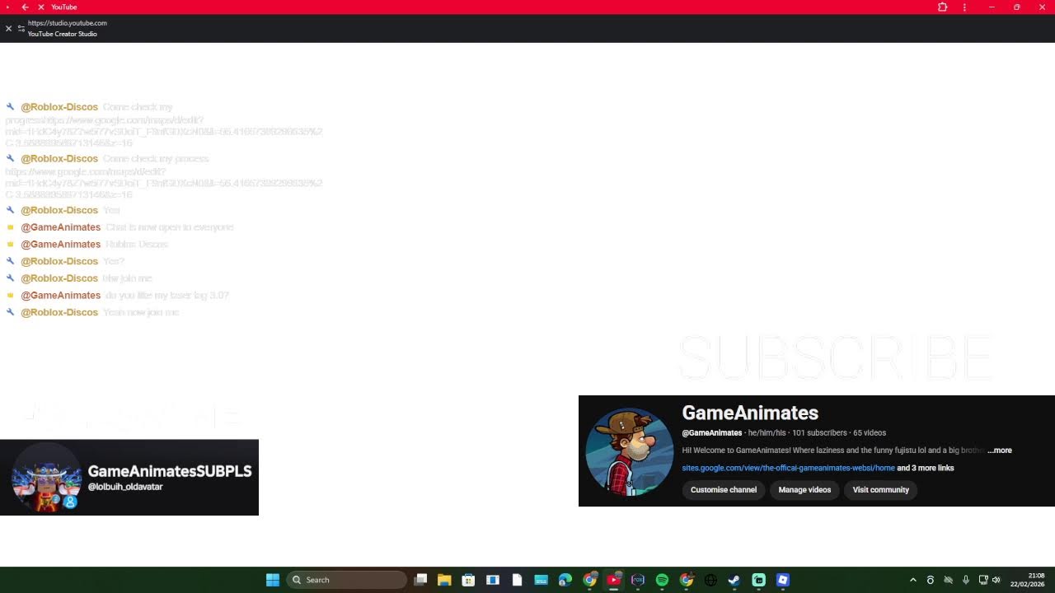Open site settings icon beside URL

21,28
